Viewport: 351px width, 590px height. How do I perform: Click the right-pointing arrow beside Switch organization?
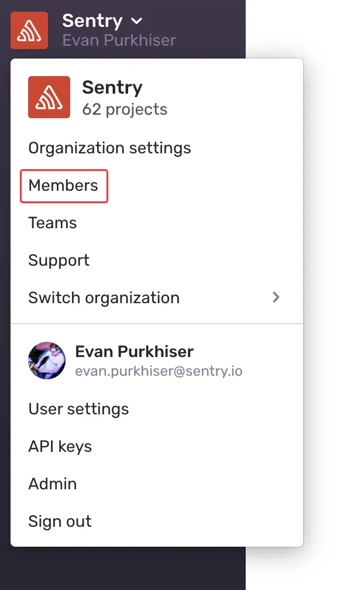click(276, 297)
